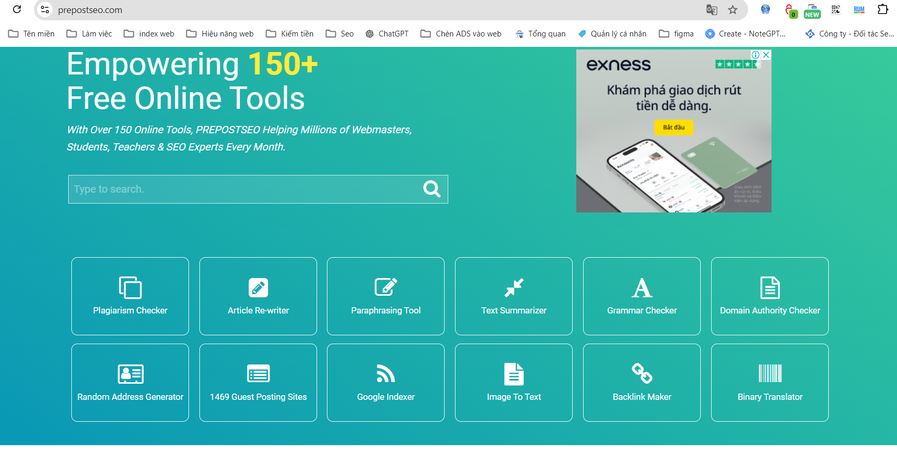The width and height of the screenshot is (897, 454).
Task: Open the 1469 Guest Posting Sites card
Action: pyautogui.click(x=258, y=383)
